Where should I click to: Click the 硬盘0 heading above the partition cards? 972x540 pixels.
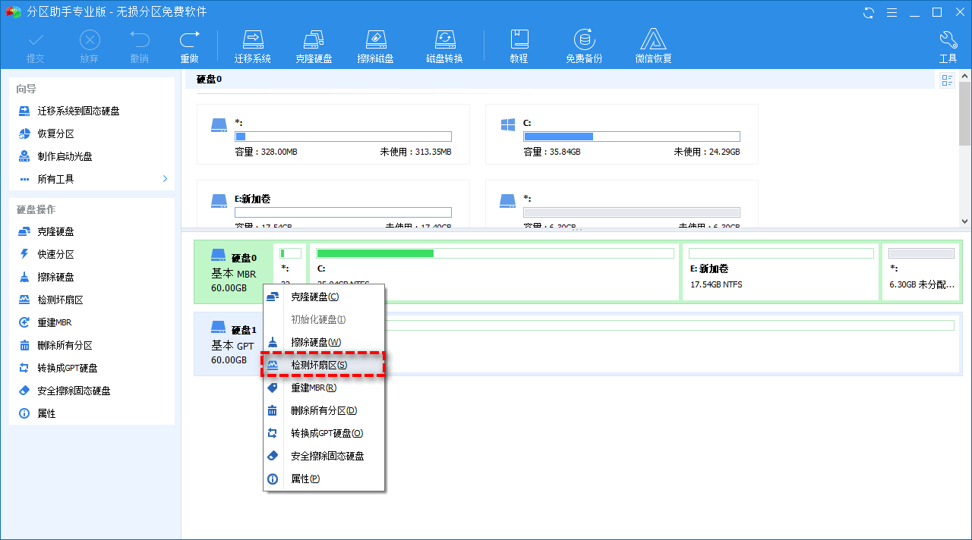tap(209, 80)
